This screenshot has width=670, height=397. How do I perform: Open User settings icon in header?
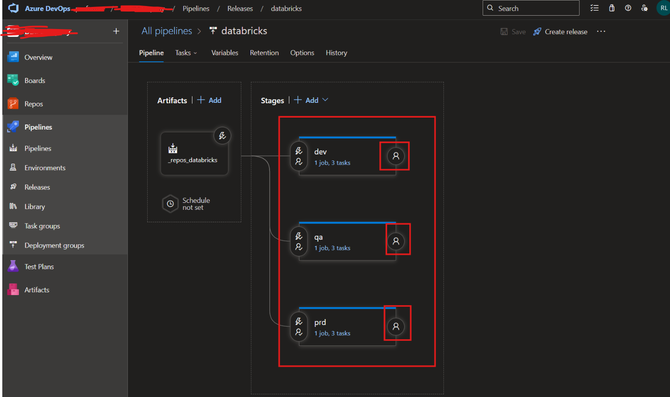point(645,8)
